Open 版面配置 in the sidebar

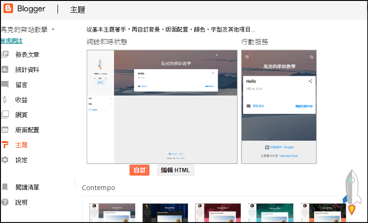click(x=27, y=130)
